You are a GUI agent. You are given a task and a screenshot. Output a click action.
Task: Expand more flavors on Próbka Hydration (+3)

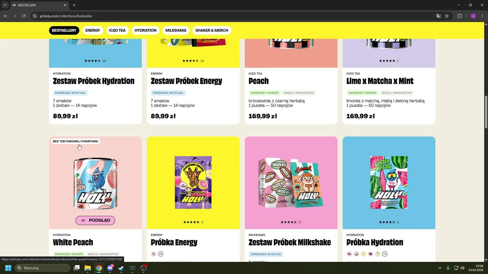coord(385,254)
